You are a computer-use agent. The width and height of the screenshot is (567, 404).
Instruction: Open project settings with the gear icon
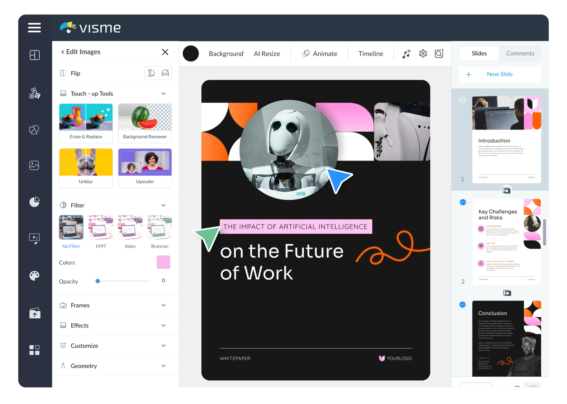423,53
